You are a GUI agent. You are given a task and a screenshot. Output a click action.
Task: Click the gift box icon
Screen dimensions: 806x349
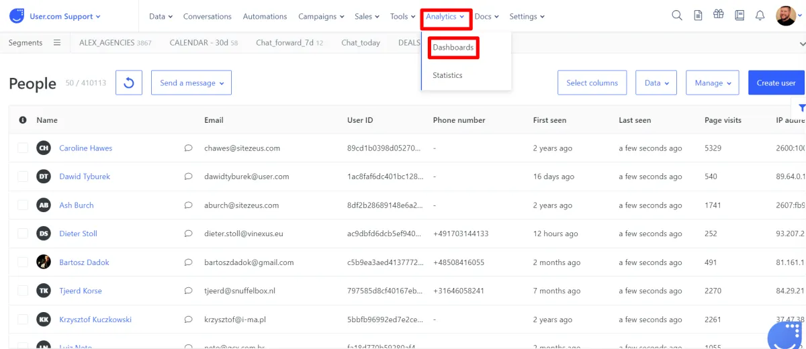coord(719,15)
